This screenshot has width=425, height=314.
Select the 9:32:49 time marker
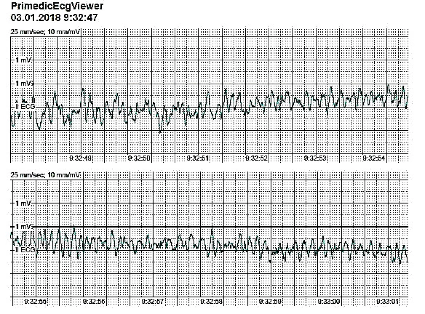pyautogui.click(x=80, y=158)
